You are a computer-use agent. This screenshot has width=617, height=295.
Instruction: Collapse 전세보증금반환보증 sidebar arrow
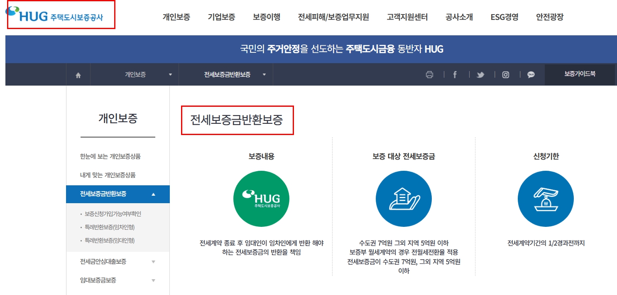(153, 194)
